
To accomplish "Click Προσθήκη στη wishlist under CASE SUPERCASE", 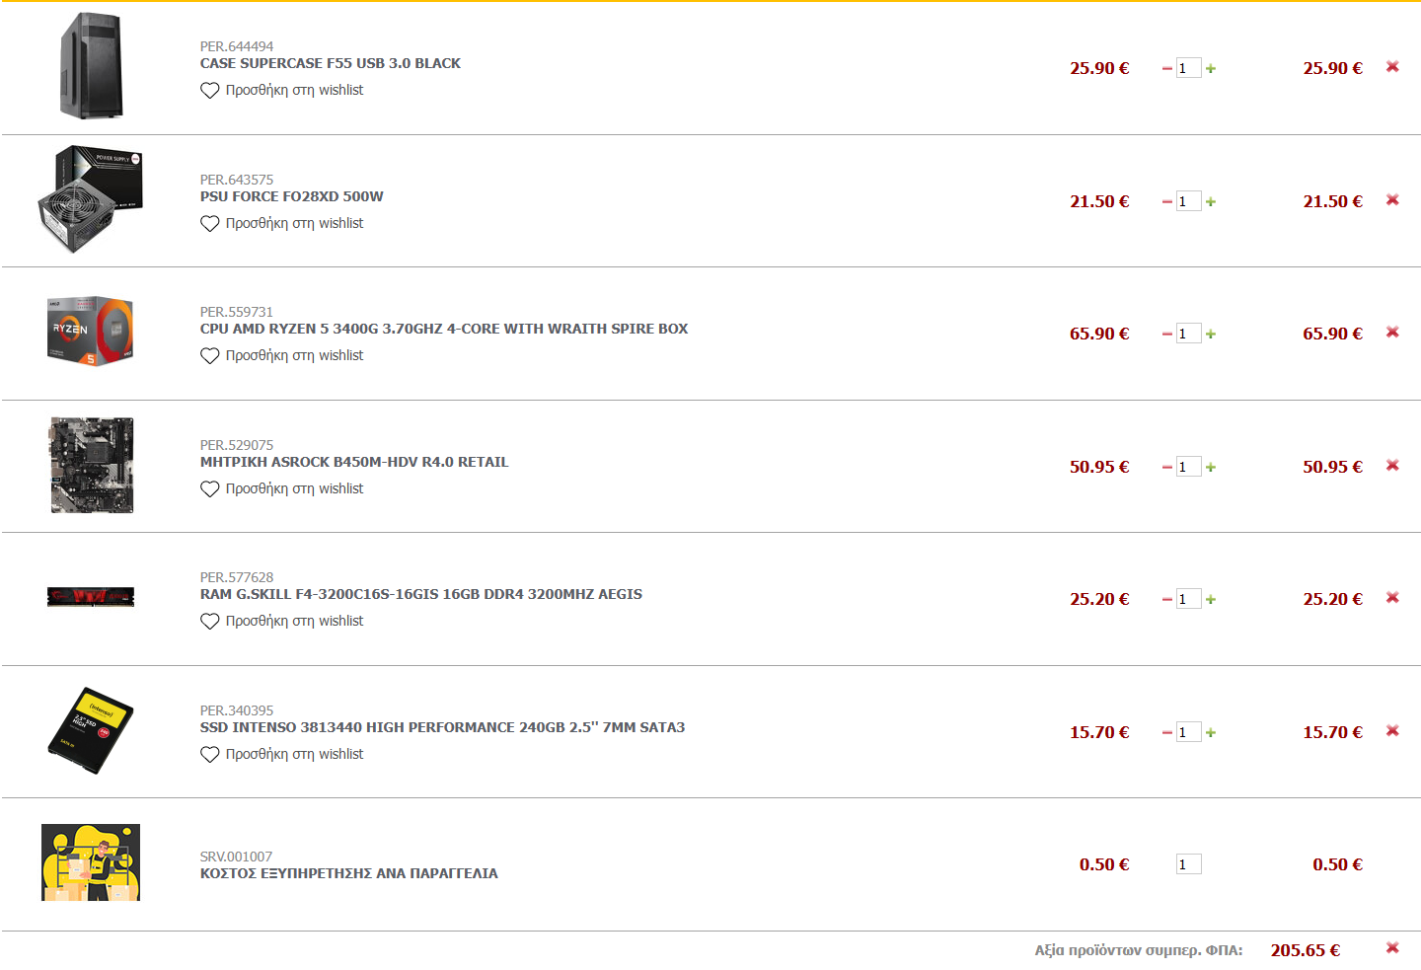I will 294,90.
